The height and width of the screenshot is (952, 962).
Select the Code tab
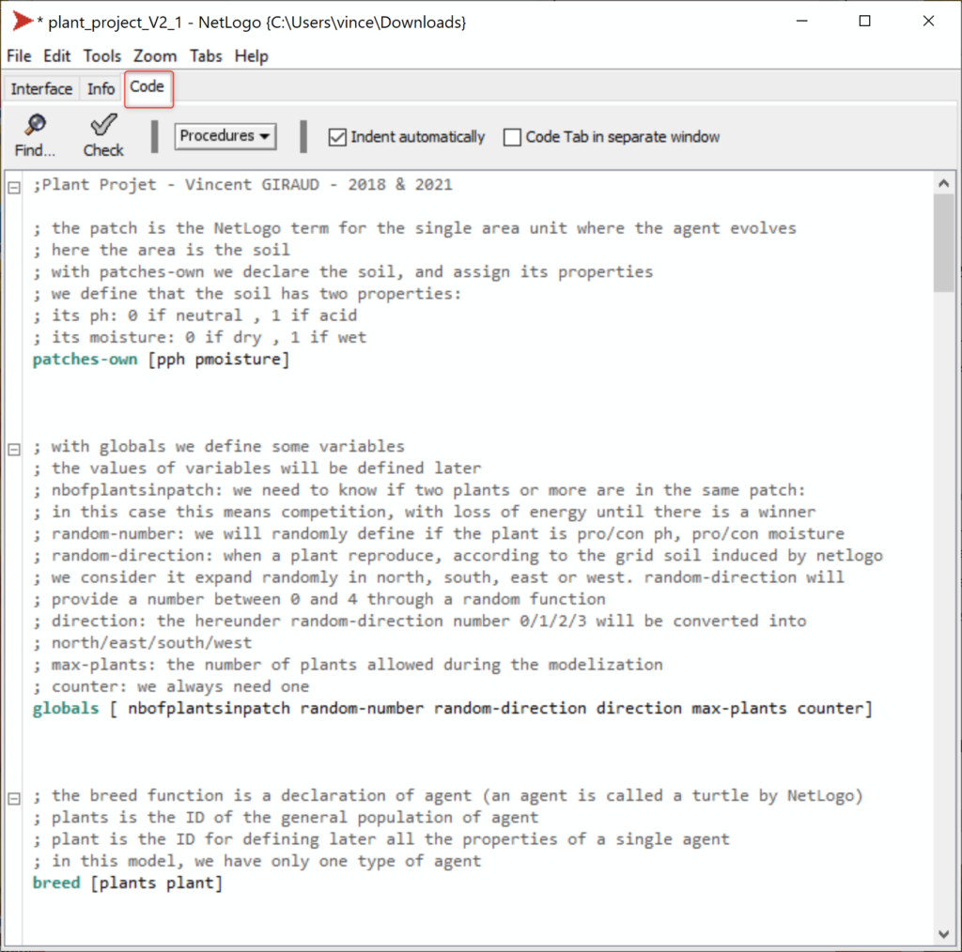(147, 87)
